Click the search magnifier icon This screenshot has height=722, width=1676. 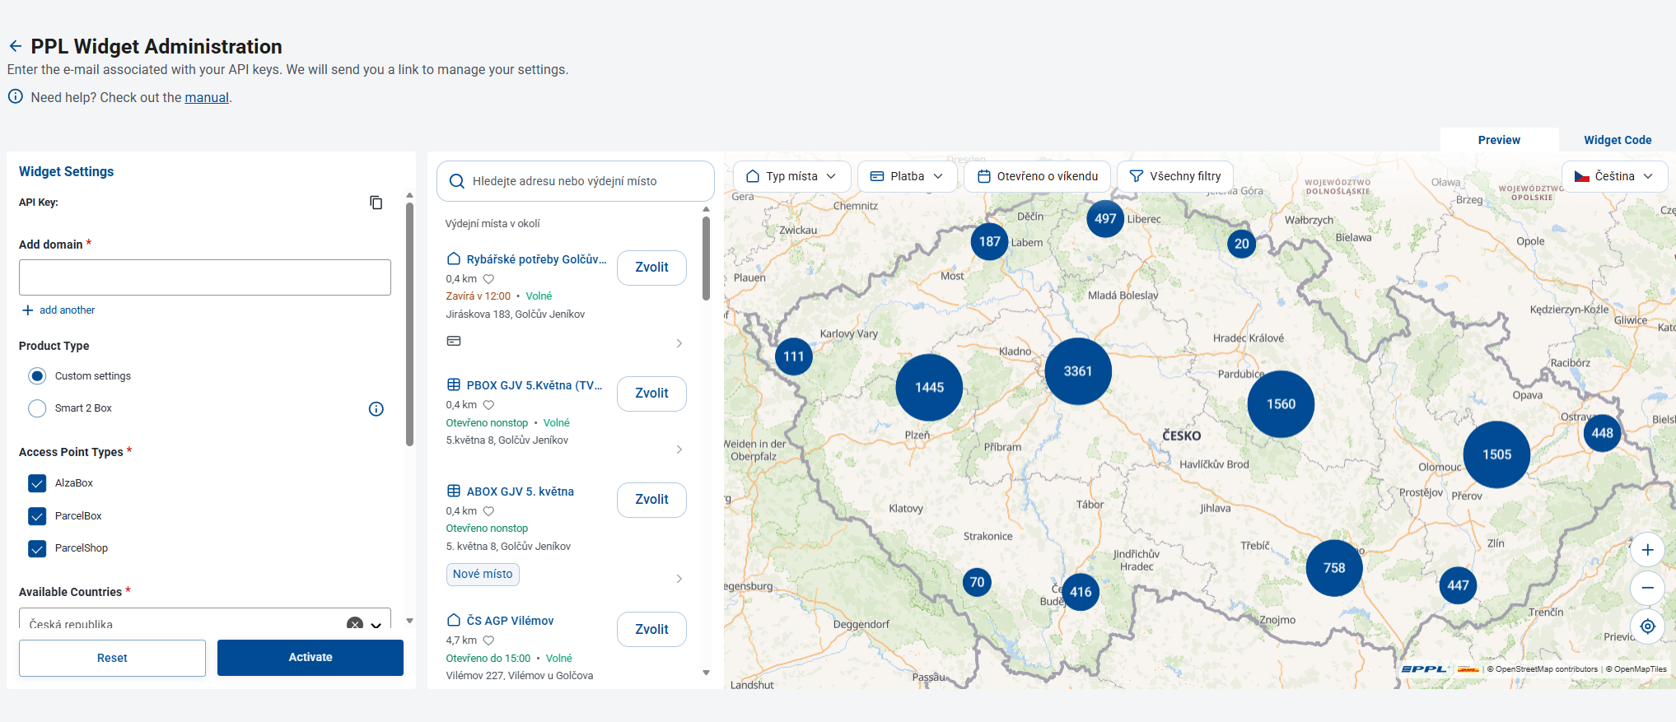point(456,181)
